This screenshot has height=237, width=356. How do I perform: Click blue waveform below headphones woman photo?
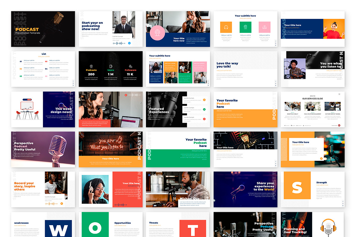coord(120,205)
